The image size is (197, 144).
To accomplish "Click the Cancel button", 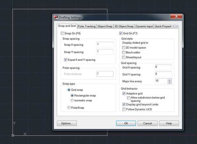I will [147, 123].
